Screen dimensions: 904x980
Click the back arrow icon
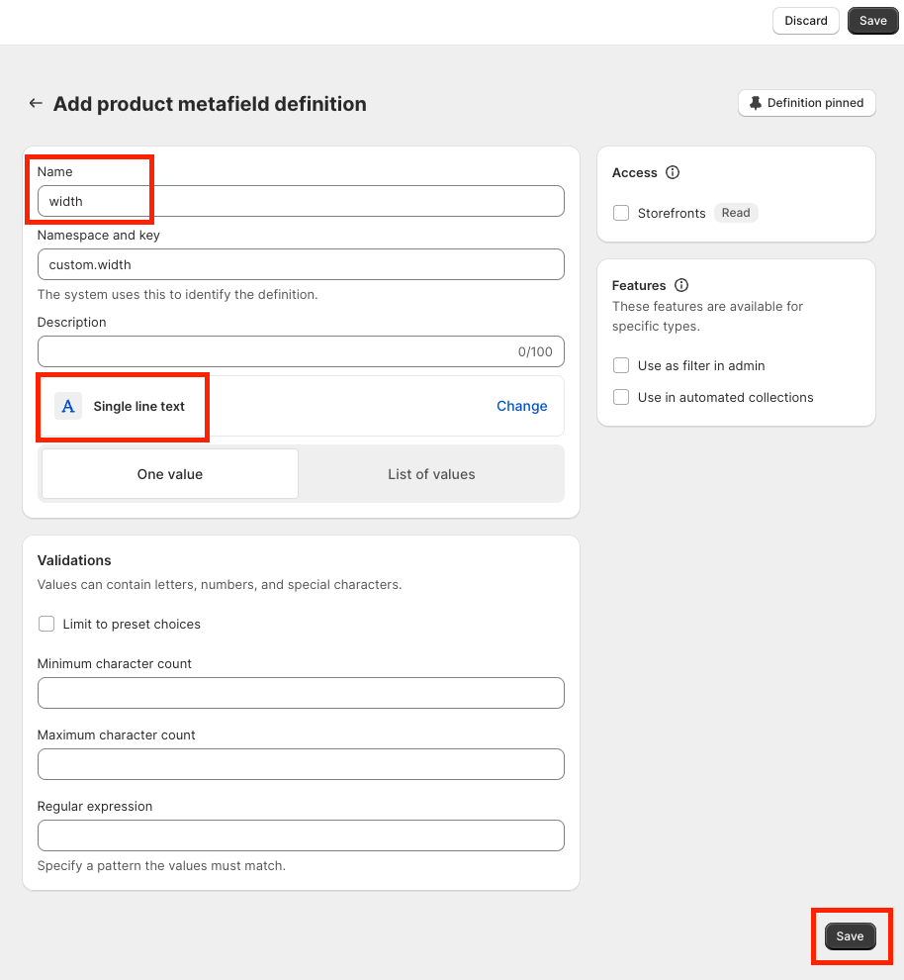[x=36, y=104]
